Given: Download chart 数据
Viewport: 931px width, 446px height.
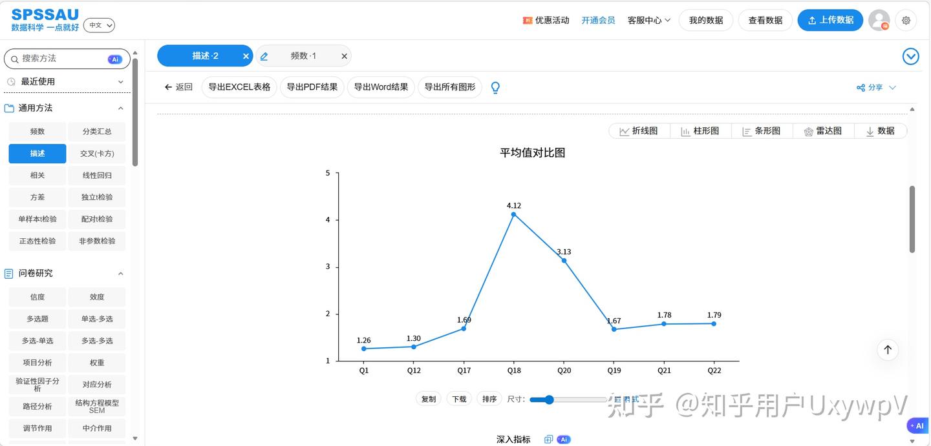Looking at the screenshot, I should pos(880,131).
